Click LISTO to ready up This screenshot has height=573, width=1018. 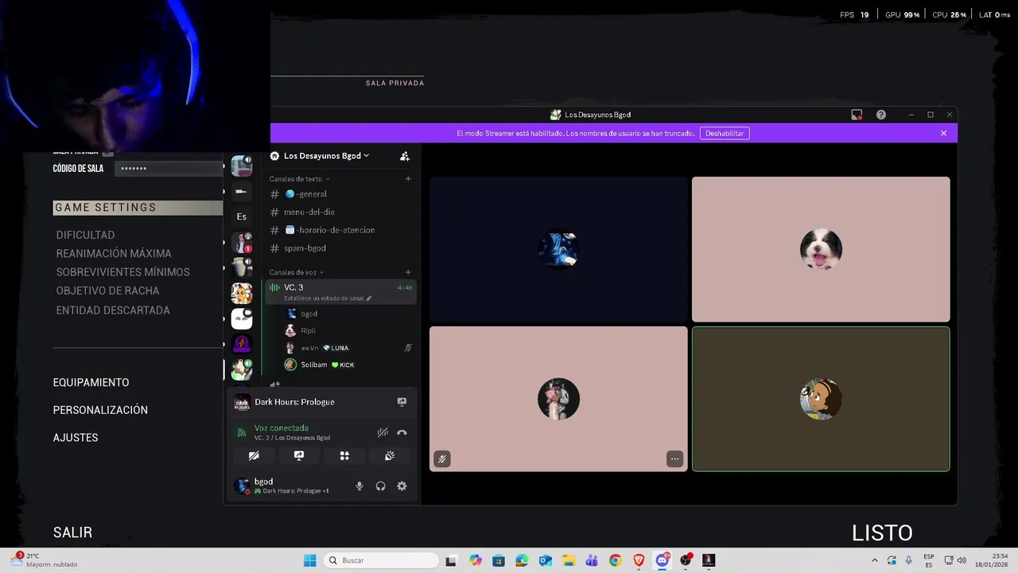tap(882, 532)
